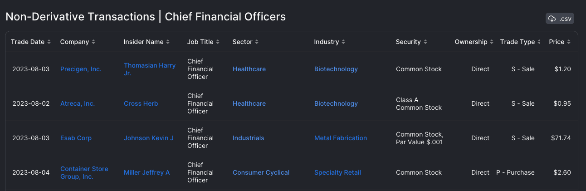Sort by Trade Date column arrows
586x191 pixels.
click(x=49, y=42)
